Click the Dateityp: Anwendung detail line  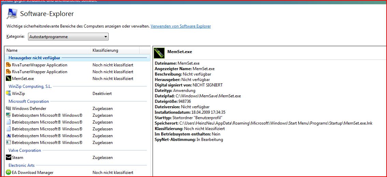pos(175,91)
